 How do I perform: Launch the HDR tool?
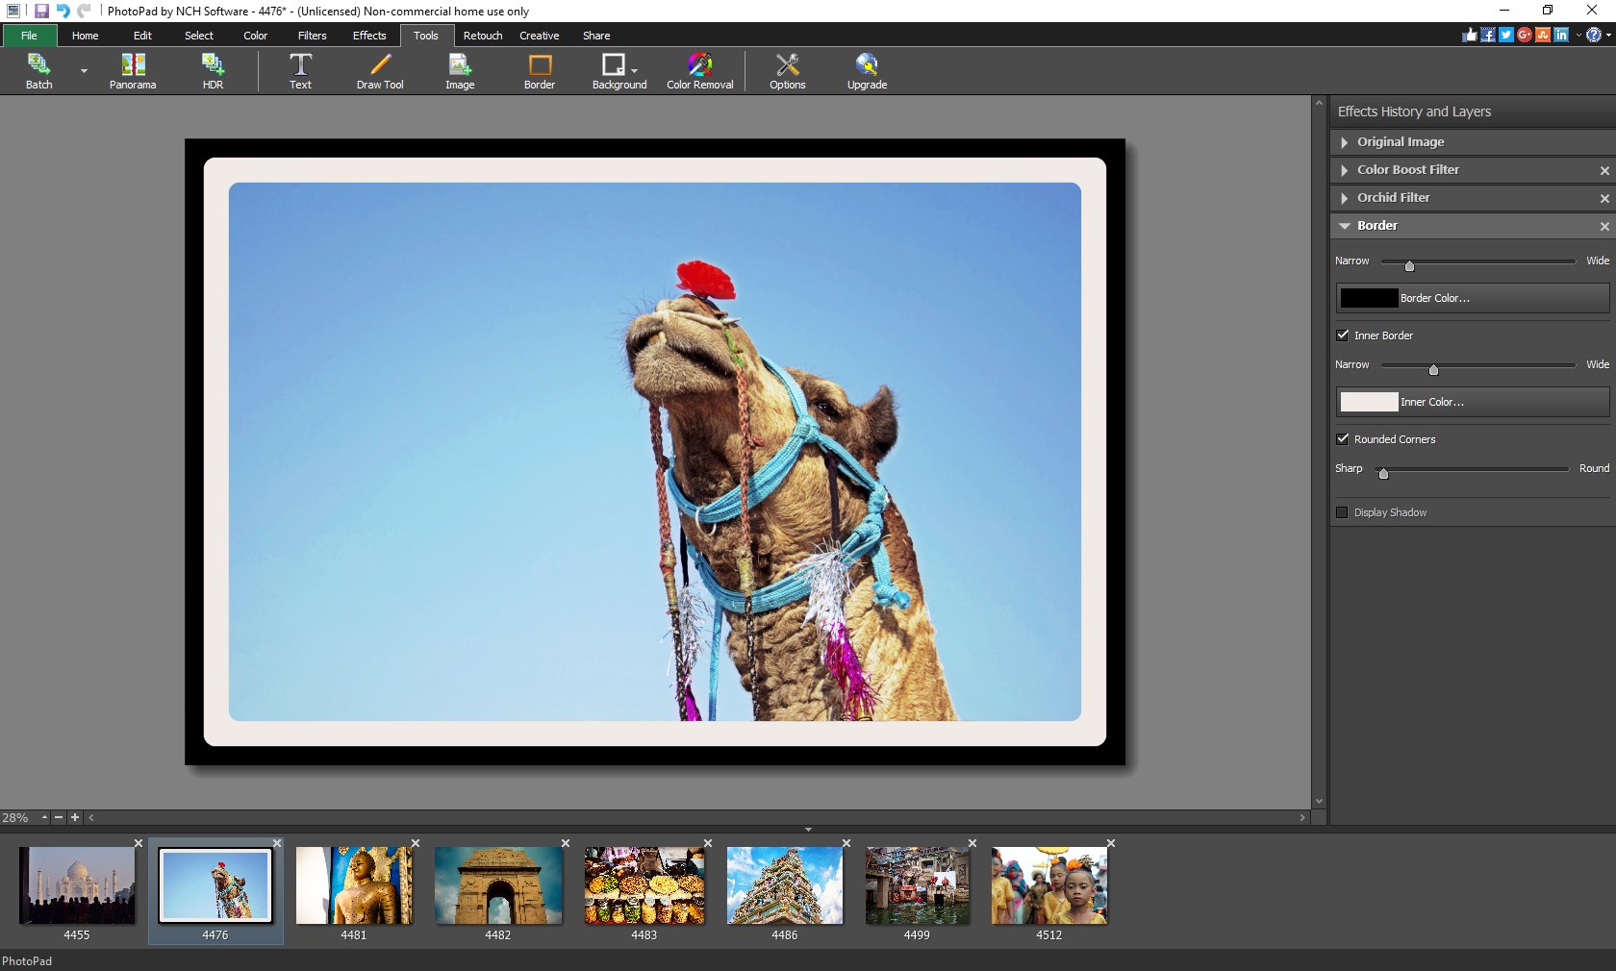[212, 71]
